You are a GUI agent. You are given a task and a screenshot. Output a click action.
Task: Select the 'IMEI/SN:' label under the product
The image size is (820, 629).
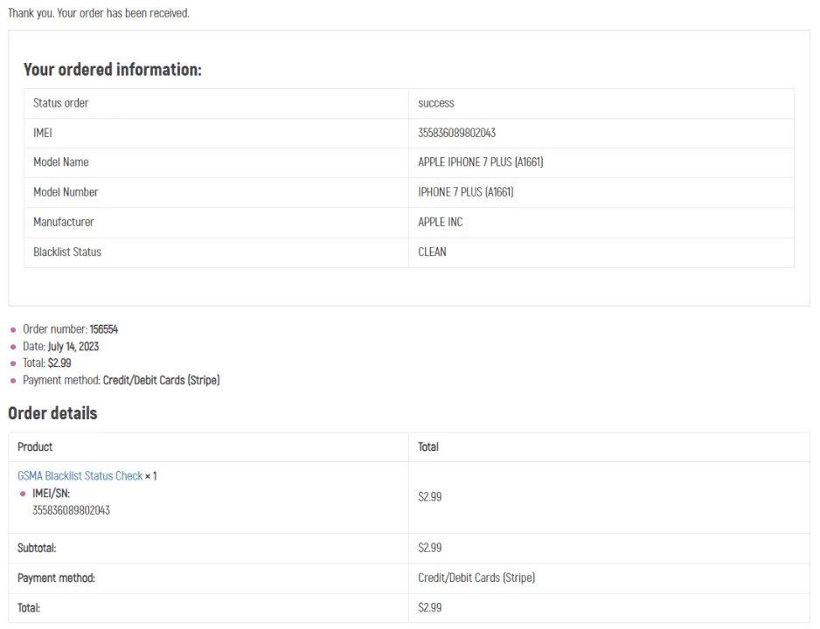click(x=51, y=494)
